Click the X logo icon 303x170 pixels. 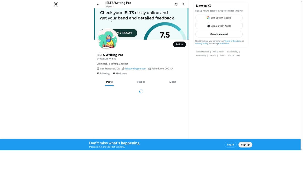coord(56,4)
